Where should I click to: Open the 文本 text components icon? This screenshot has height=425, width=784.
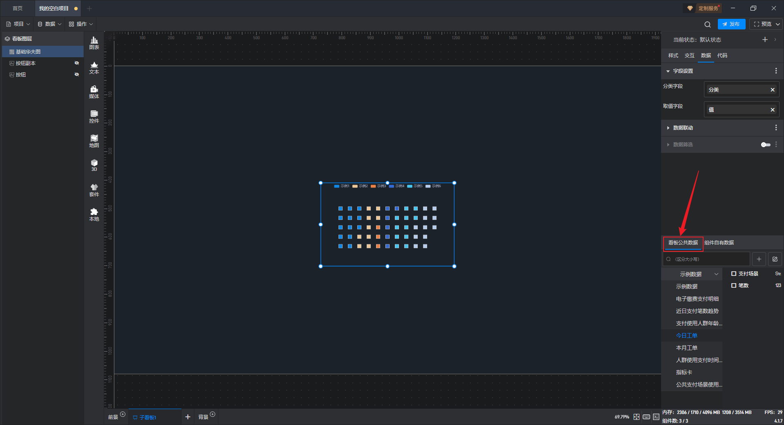tap(94, 67)
